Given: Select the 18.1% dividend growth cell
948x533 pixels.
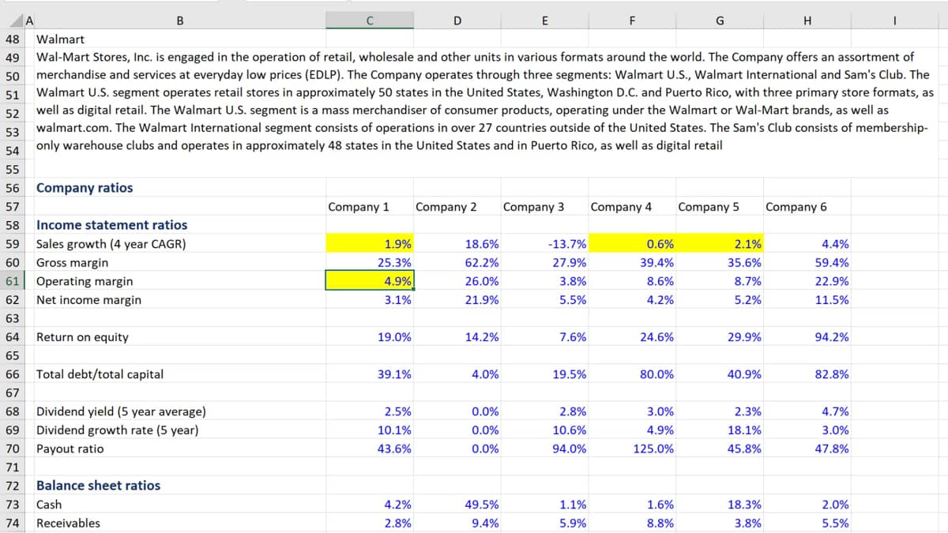Looking at the screenshot, I should (x=720, y=430).
